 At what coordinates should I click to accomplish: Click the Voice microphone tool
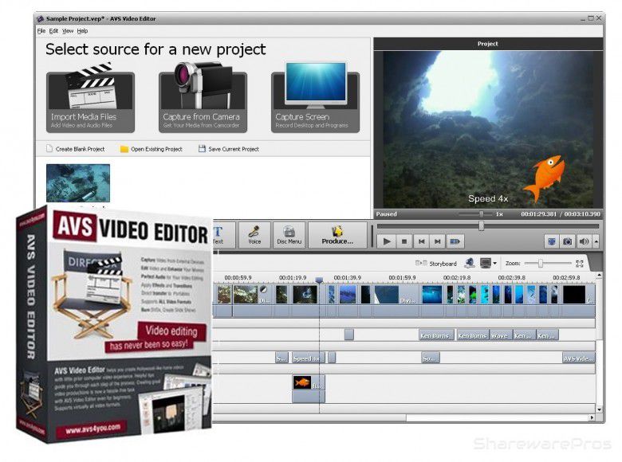tap(254, 235)
